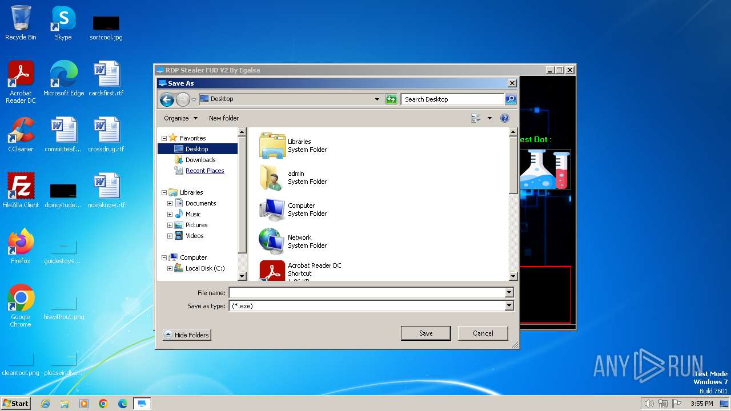Screen dimensions: 731x411
Task: Collapse the Favorites tree node
Action: [164, 138]
